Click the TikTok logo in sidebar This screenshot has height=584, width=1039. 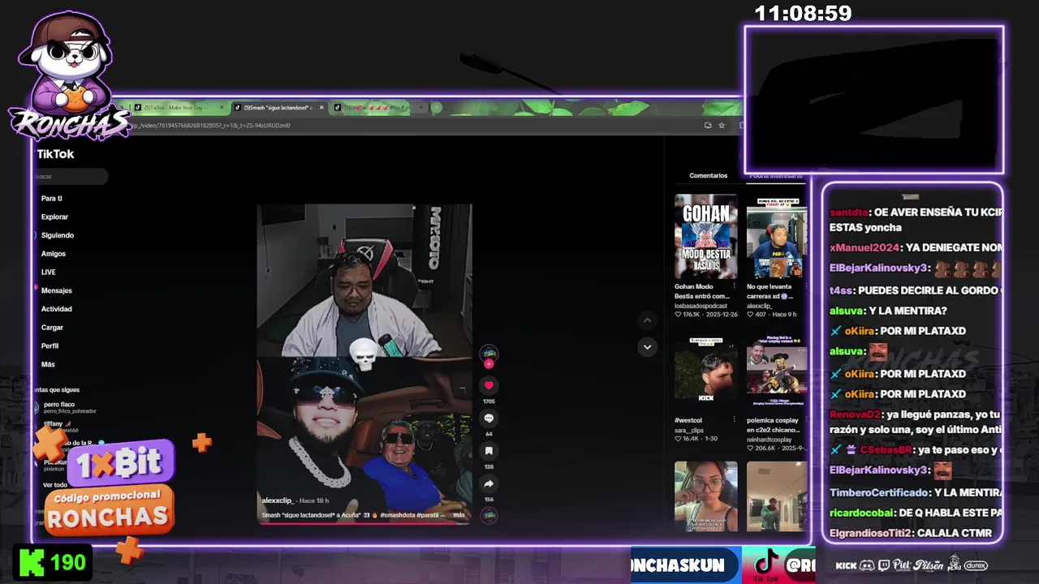click(55, 154)
